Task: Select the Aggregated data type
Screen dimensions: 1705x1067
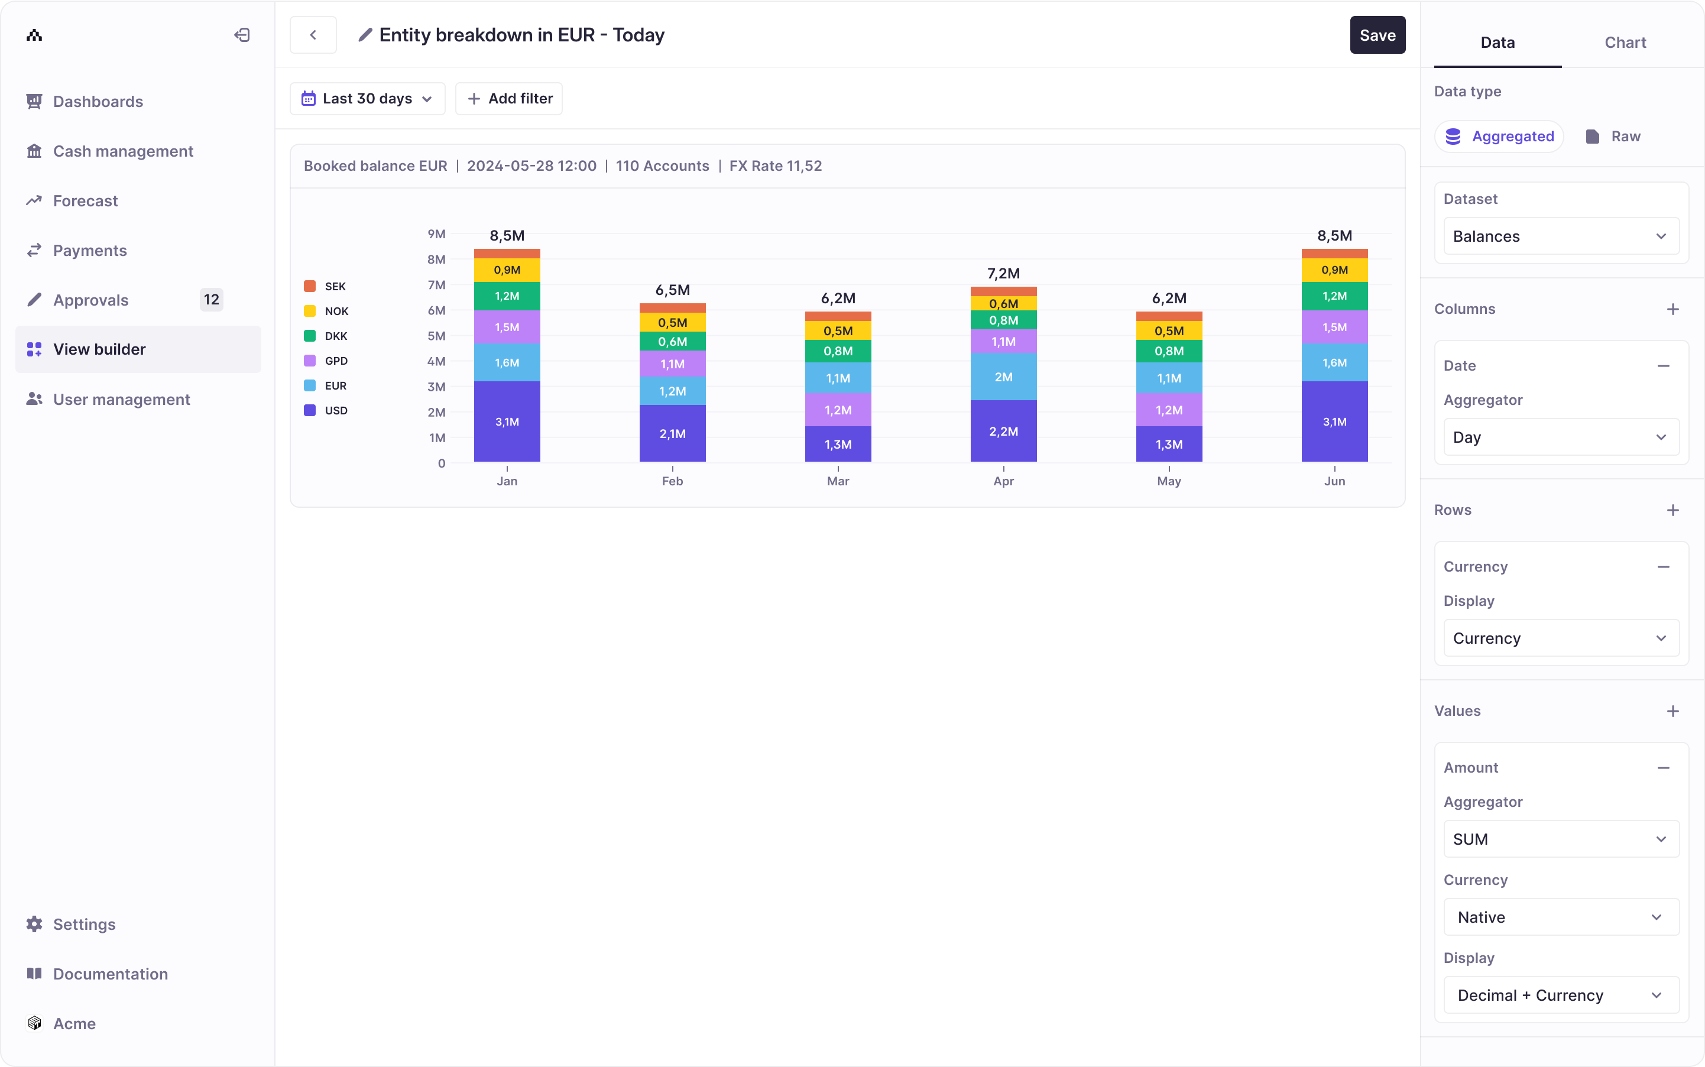Action: (1499, 136)
